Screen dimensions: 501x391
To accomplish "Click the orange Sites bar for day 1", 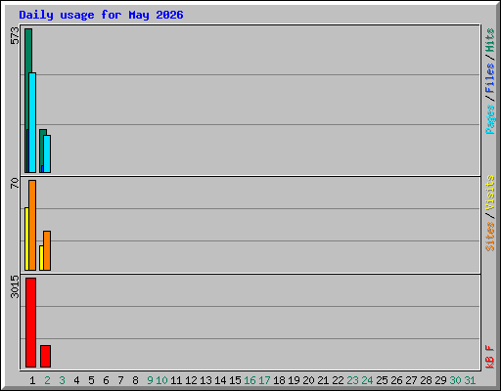I will click(32, 225).
